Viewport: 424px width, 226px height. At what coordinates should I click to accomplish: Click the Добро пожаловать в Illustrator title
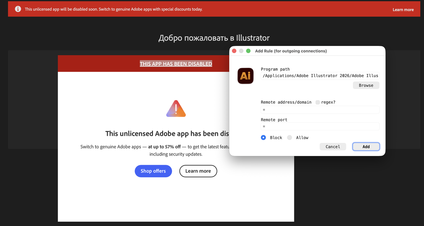(214, 38)
